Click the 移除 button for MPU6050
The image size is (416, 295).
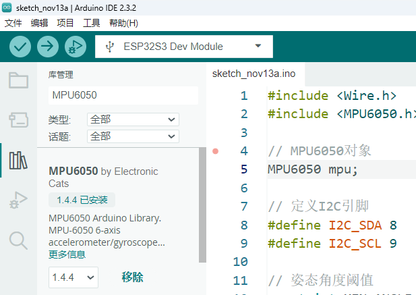coord(132,277)
